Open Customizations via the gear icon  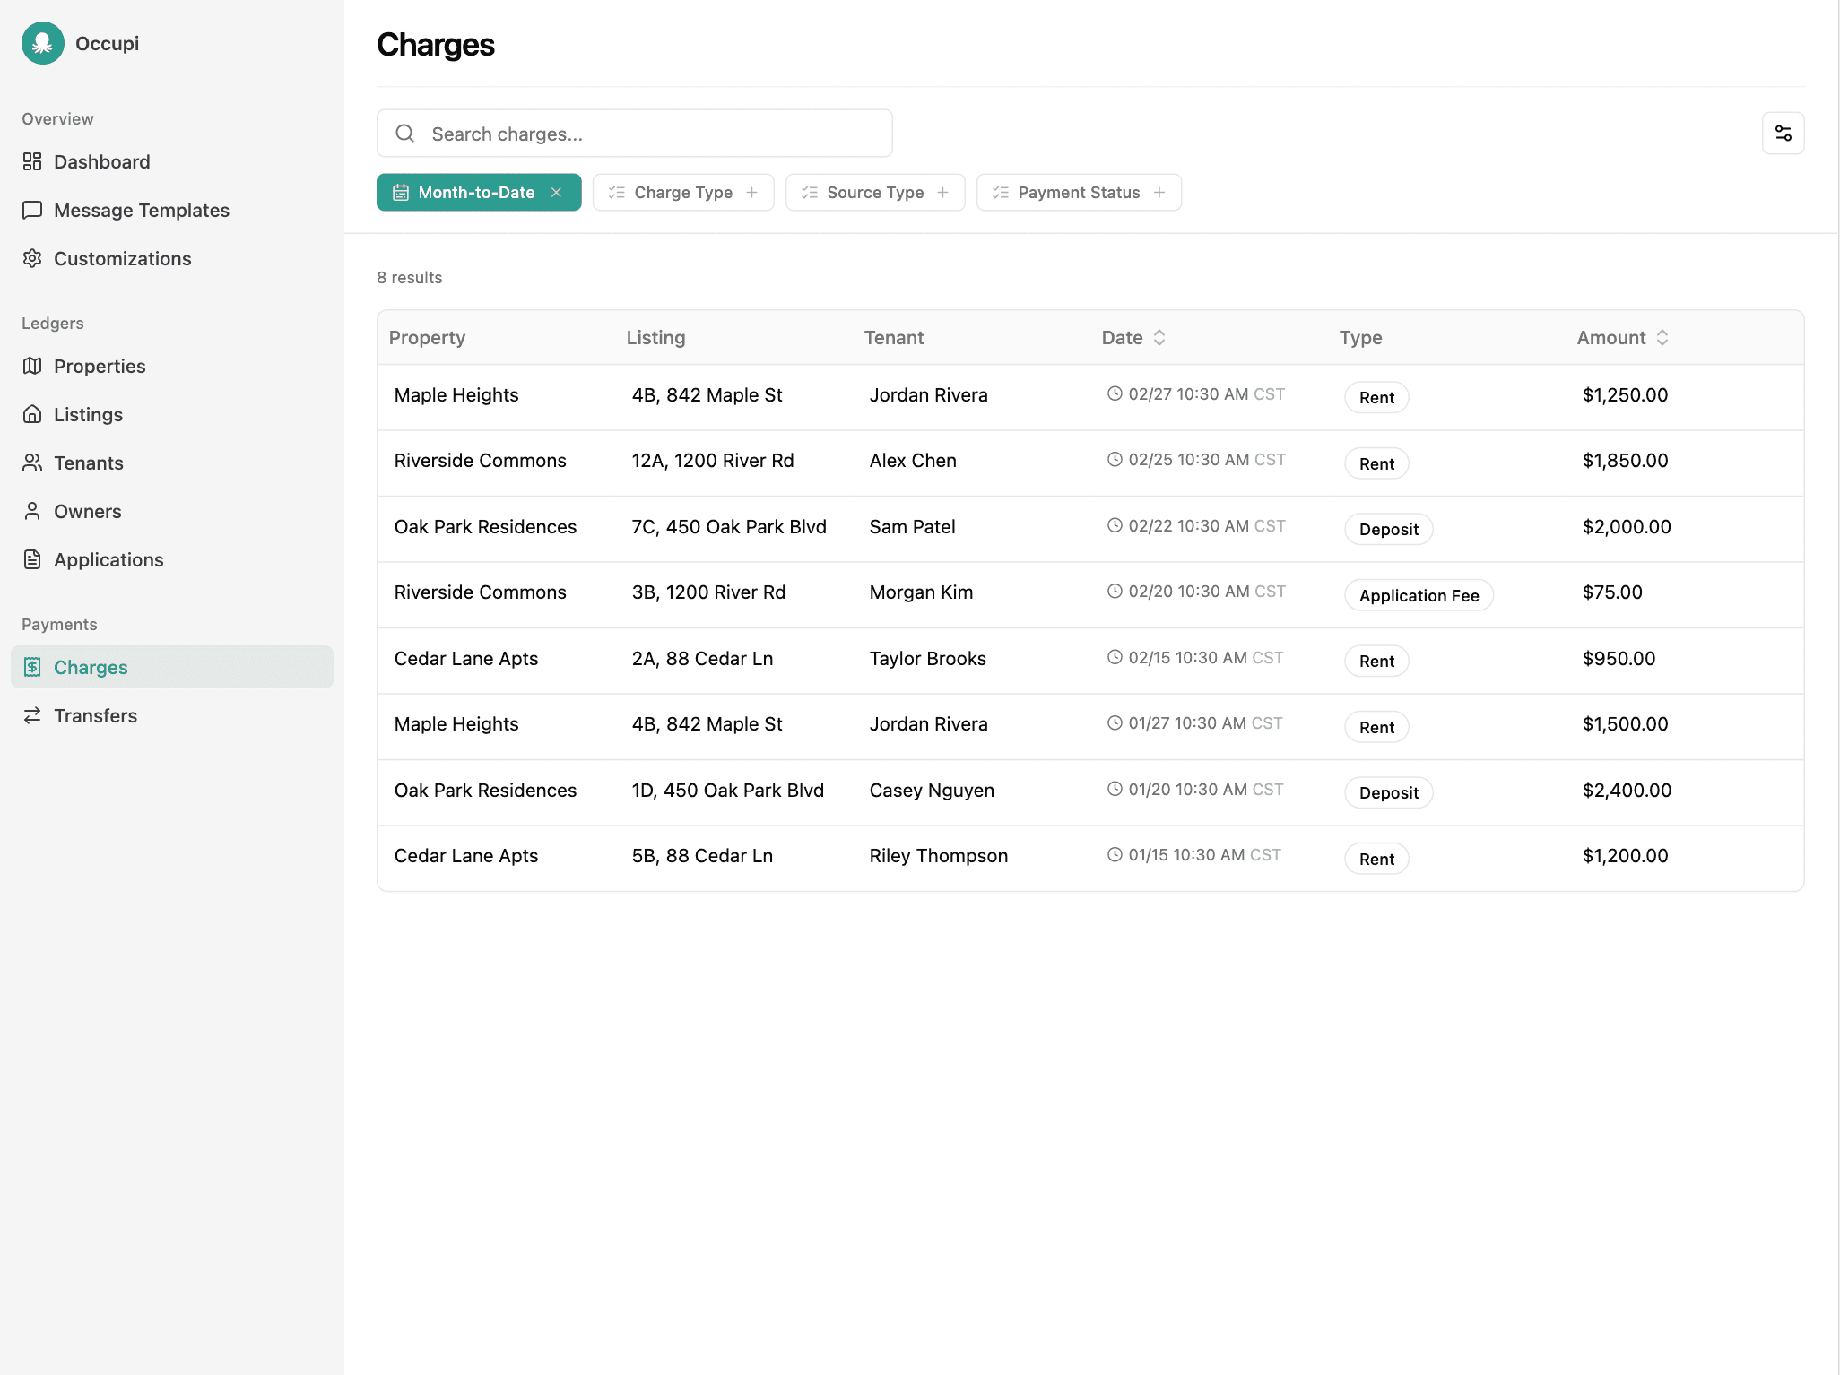32,258
